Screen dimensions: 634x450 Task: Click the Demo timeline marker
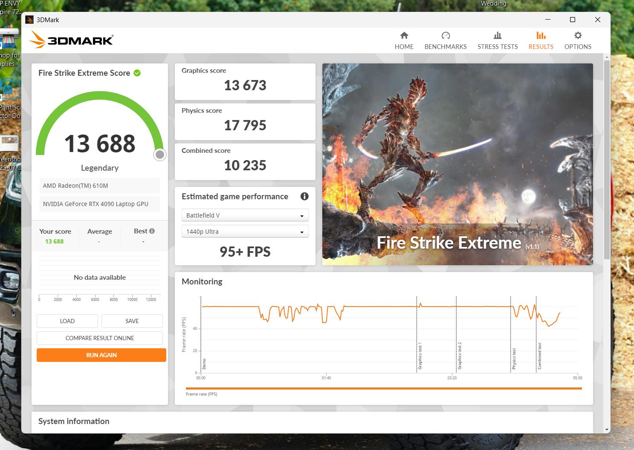coord(204,364)
